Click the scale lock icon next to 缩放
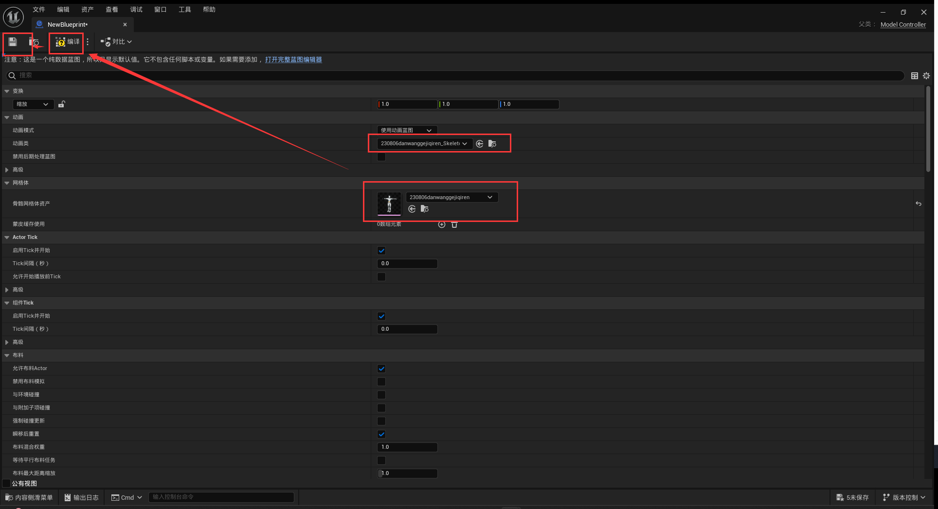This screenshot has width=938, height=509. (62, 104)
